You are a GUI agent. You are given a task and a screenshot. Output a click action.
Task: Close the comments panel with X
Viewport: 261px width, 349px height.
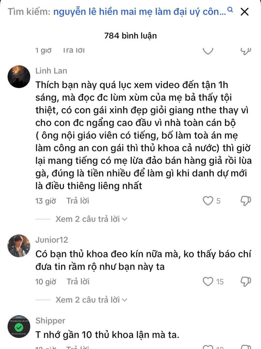(245, 12)
